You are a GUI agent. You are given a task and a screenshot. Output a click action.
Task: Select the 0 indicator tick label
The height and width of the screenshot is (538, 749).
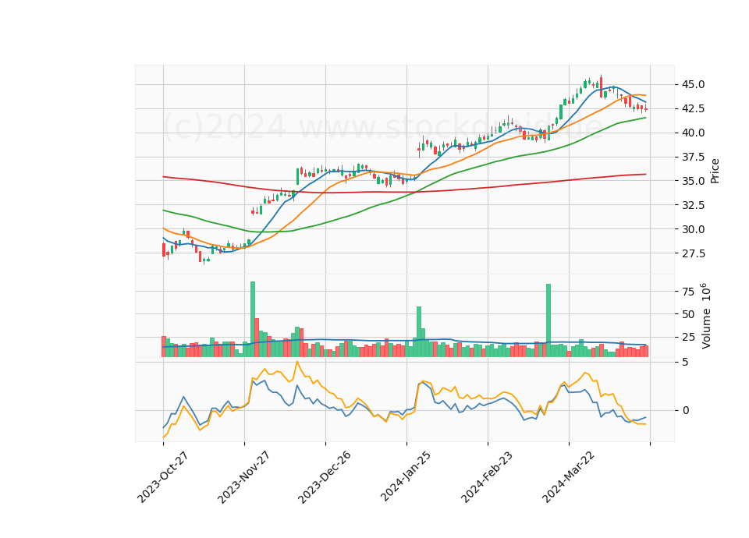pyautogui.click(x=686, y=411)
